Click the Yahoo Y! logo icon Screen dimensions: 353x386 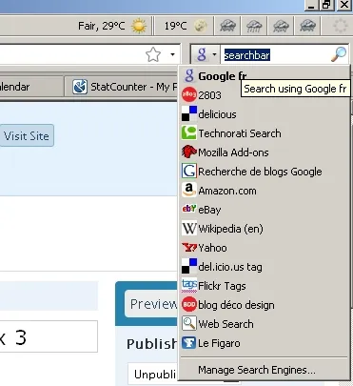189,247
